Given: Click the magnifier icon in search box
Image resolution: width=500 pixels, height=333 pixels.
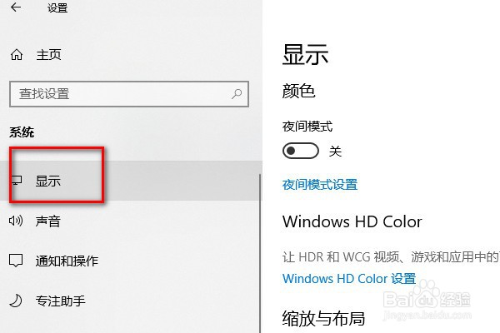Looking at the screenshot, I should [237, 94].
